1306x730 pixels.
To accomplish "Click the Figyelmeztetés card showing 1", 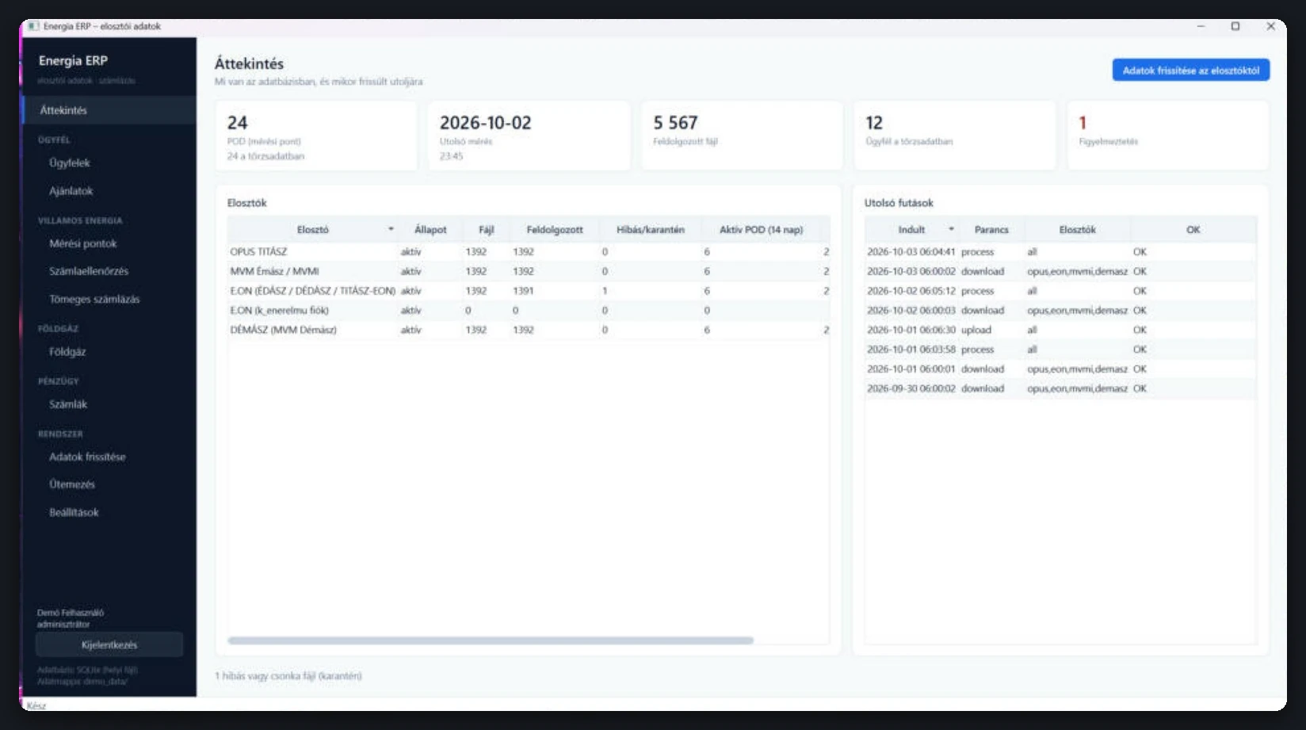I will (1167, 135).
